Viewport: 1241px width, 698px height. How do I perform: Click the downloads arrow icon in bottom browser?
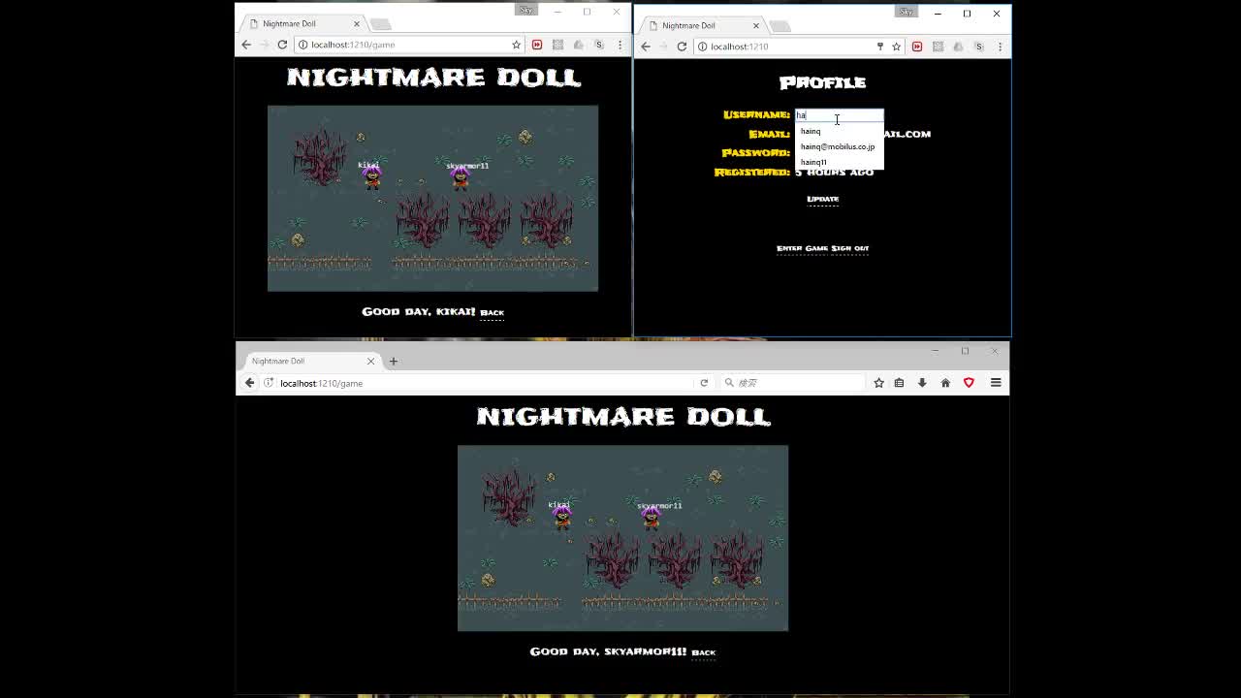(x=921, y=382)
